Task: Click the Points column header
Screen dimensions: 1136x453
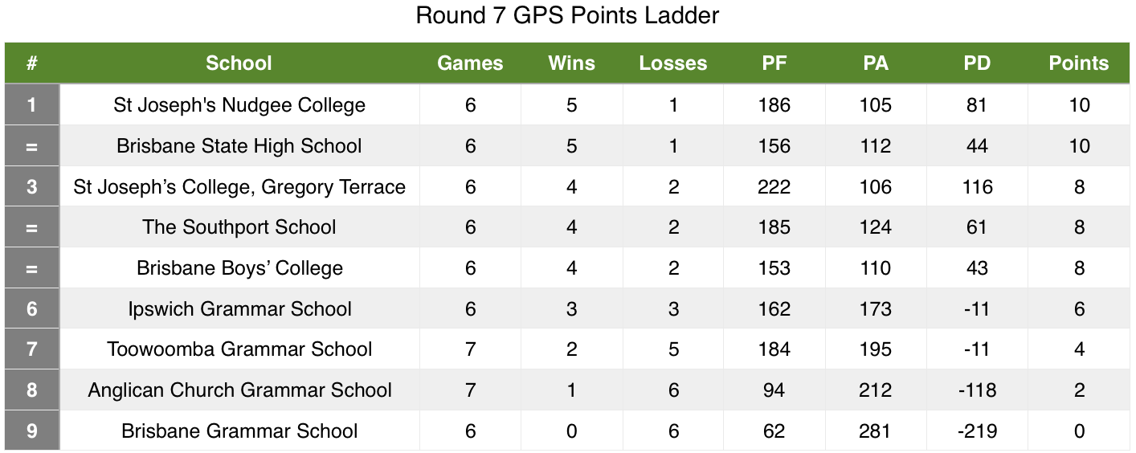Action: [1079, 63]
